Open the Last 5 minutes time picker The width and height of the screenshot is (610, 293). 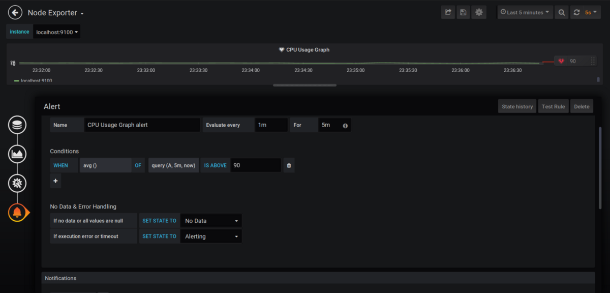[525, 12]
